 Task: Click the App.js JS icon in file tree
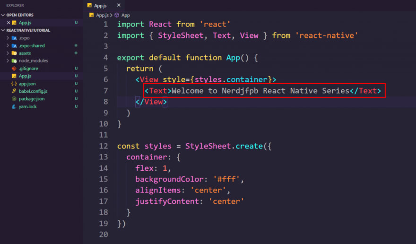pos(14,76)
